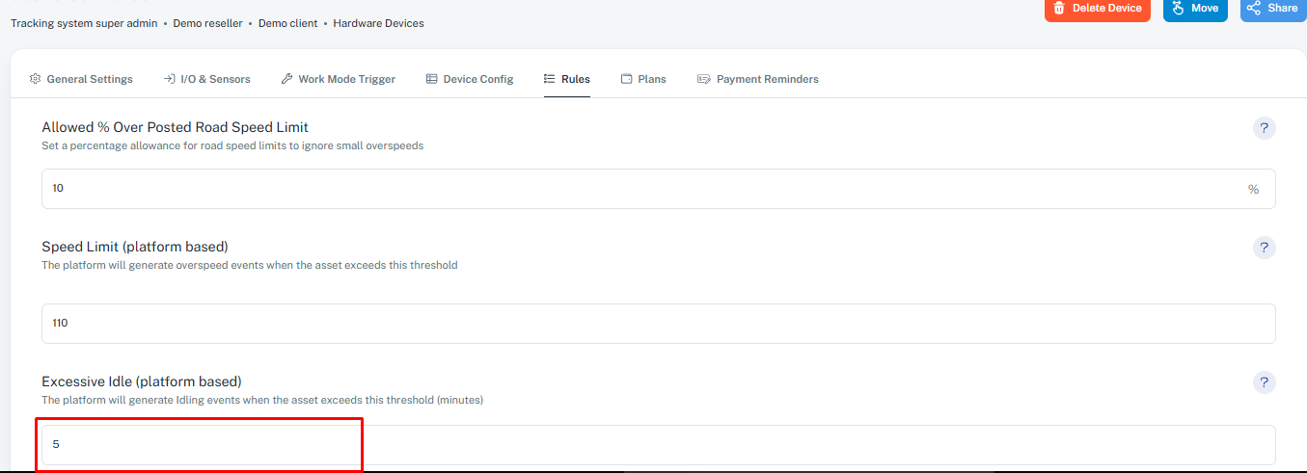Viewport: 1307px width, 473px height.
Task: Click help icon for Speed Limit (platform based)
Action: 1264,248
